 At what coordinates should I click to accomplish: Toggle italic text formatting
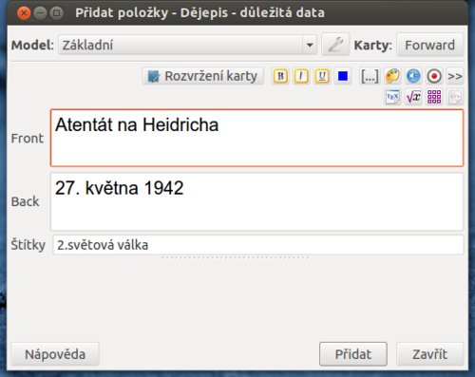pyautogui.click(x=301, y=76)
